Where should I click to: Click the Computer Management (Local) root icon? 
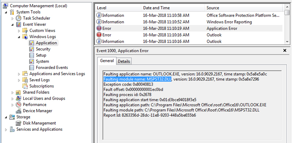tap(6, 6)
